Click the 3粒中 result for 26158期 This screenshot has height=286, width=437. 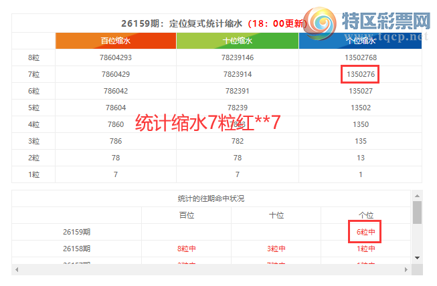tap(276, 249)
